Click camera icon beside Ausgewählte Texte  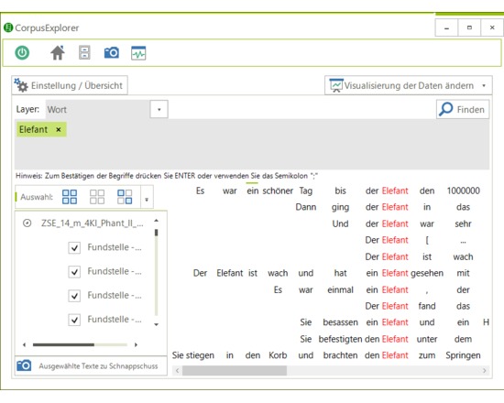[x=24, y=365]
